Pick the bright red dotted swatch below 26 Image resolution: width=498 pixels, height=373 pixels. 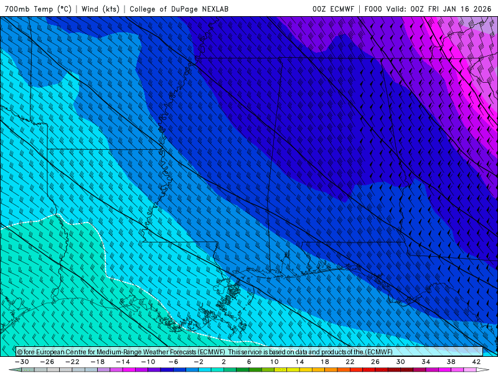tap(382, 370)
